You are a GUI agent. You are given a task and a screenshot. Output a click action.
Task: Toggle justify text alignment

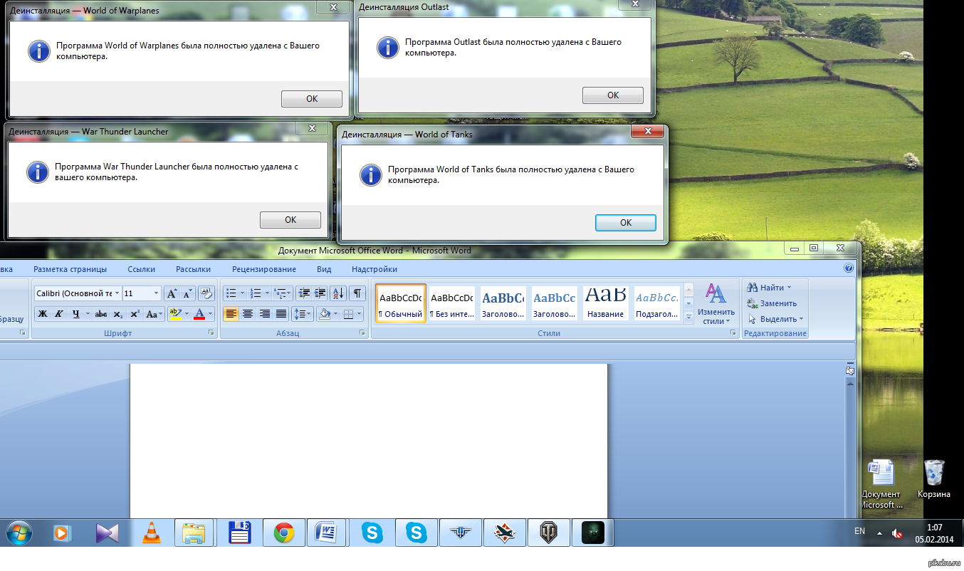click(x=281, y=314)
